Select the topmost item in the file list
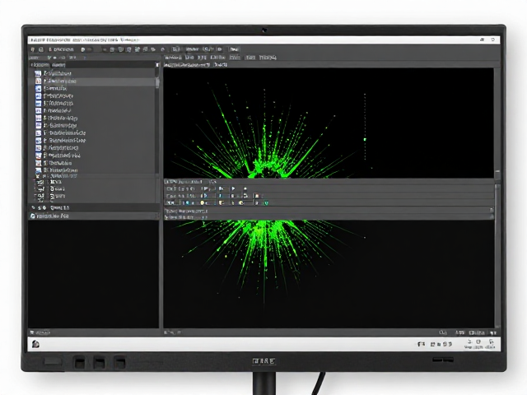Screen dimensions: 527x395 [x=92, y=73]
